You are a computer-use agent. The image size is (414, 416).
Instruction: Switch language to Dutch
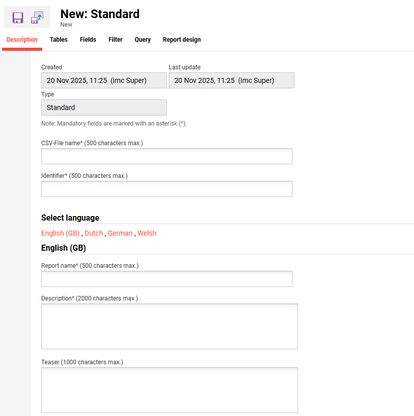click(93, 233)
